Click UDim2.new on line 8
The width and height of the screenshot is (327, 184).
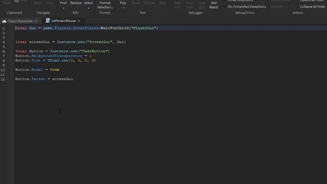(x=58, y=60)
